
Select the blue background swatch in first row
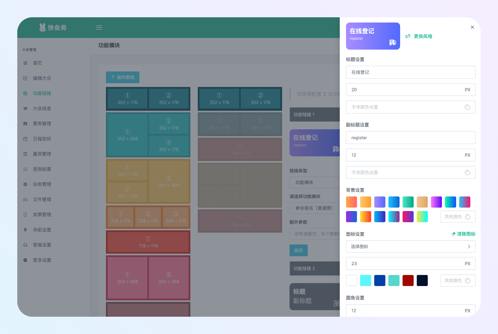pyautogui.click(x=394, y=202)
